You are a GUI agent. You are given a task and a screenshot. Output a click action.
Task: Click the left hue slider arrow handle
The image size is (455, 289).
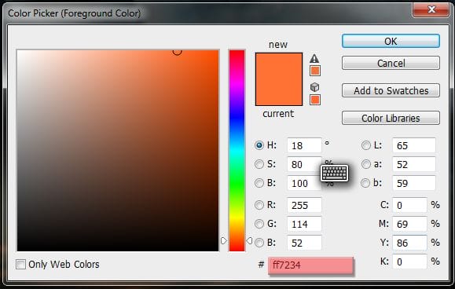coord(223,240)
